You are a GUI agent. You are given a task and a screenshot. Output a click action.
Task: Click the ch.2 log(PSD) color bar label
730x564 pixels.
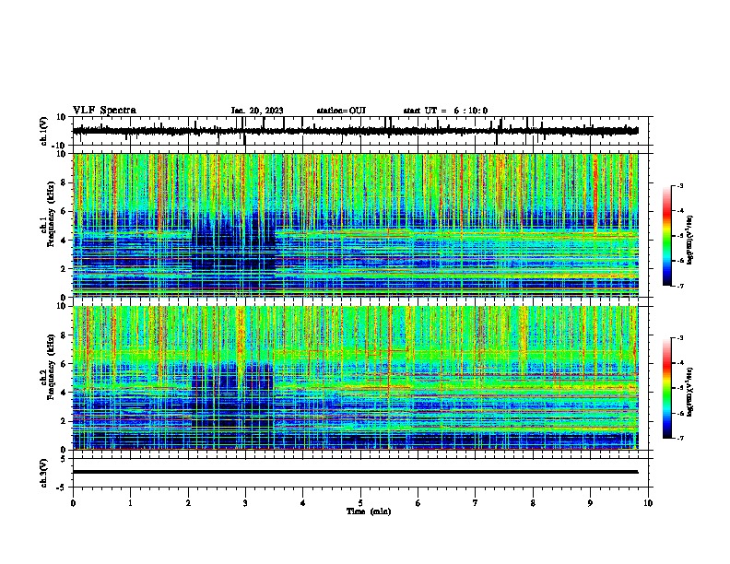pyautogui.click(x=690, y=392)
